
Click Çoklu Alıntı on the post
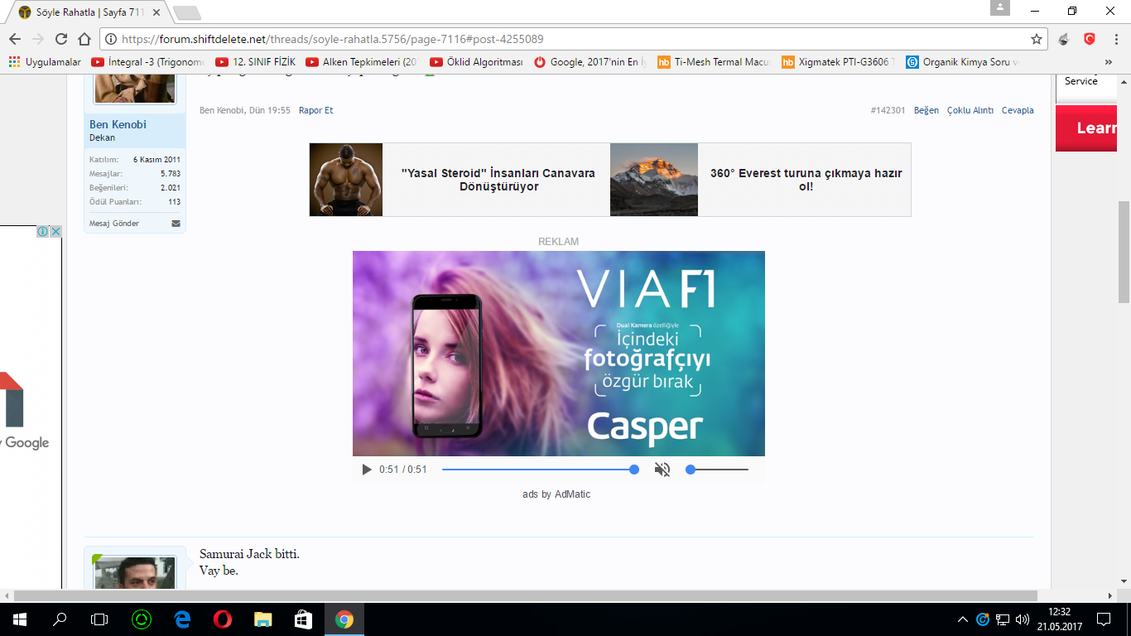click(970, 110)
